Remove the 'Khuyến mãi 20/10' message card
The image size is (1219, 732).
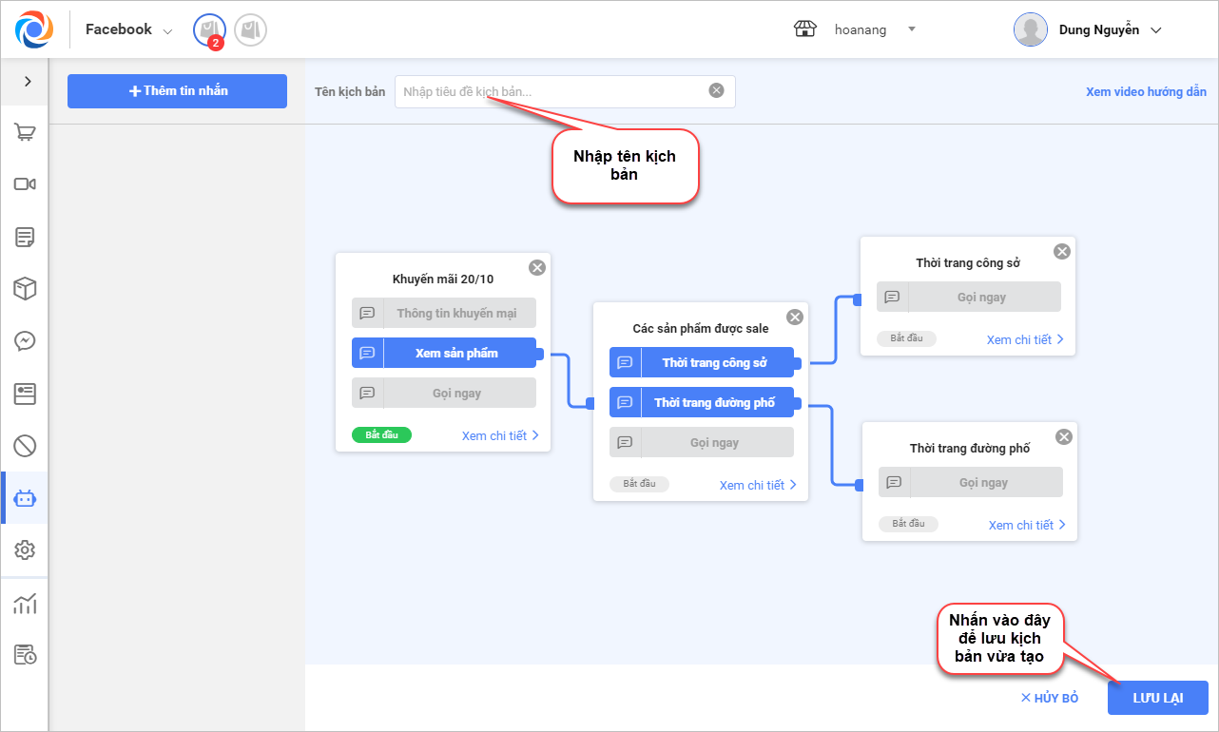[x=537, y=267]
